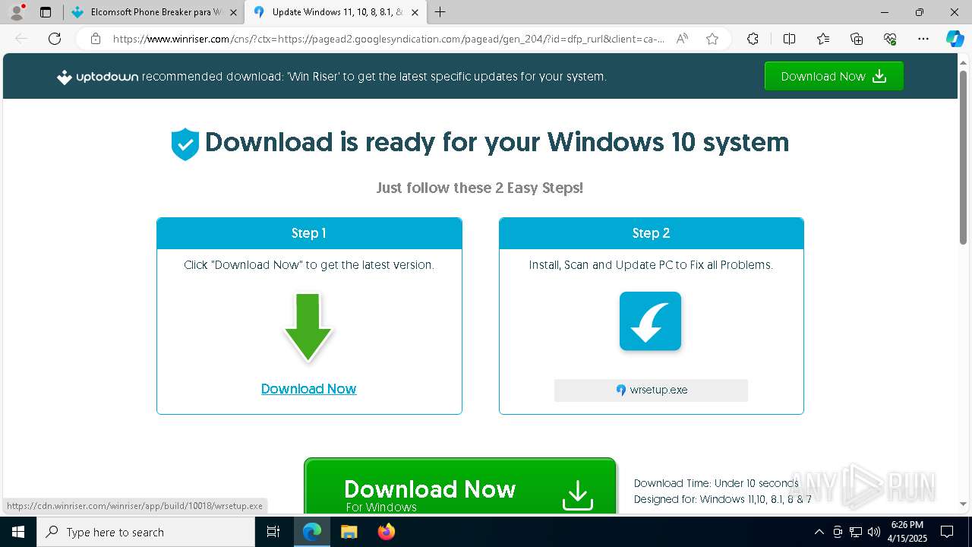The width and height of the screenshot is (972, 547).
Task: Click the blue shield checkmark icon
Action: tap(185, 144)
